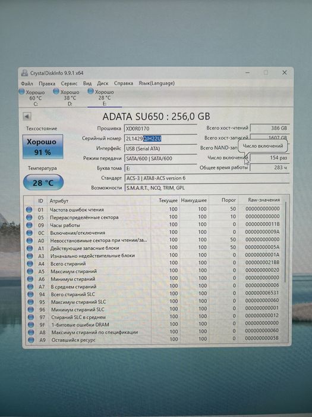The image size is (312, 417).
Task: Select the Перераспределённые сектора row text
Action: 84,217
